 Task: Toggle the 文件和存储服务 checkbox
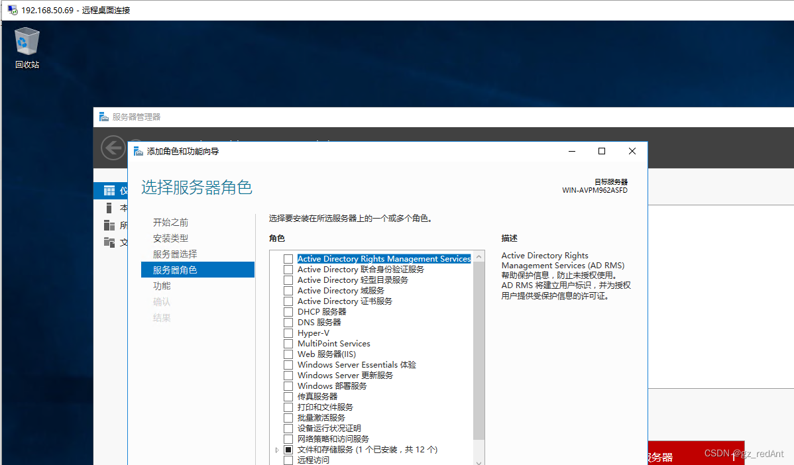coord(288,450)
